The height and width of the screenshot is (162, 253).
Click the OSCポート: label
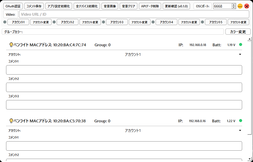[203, 6]
